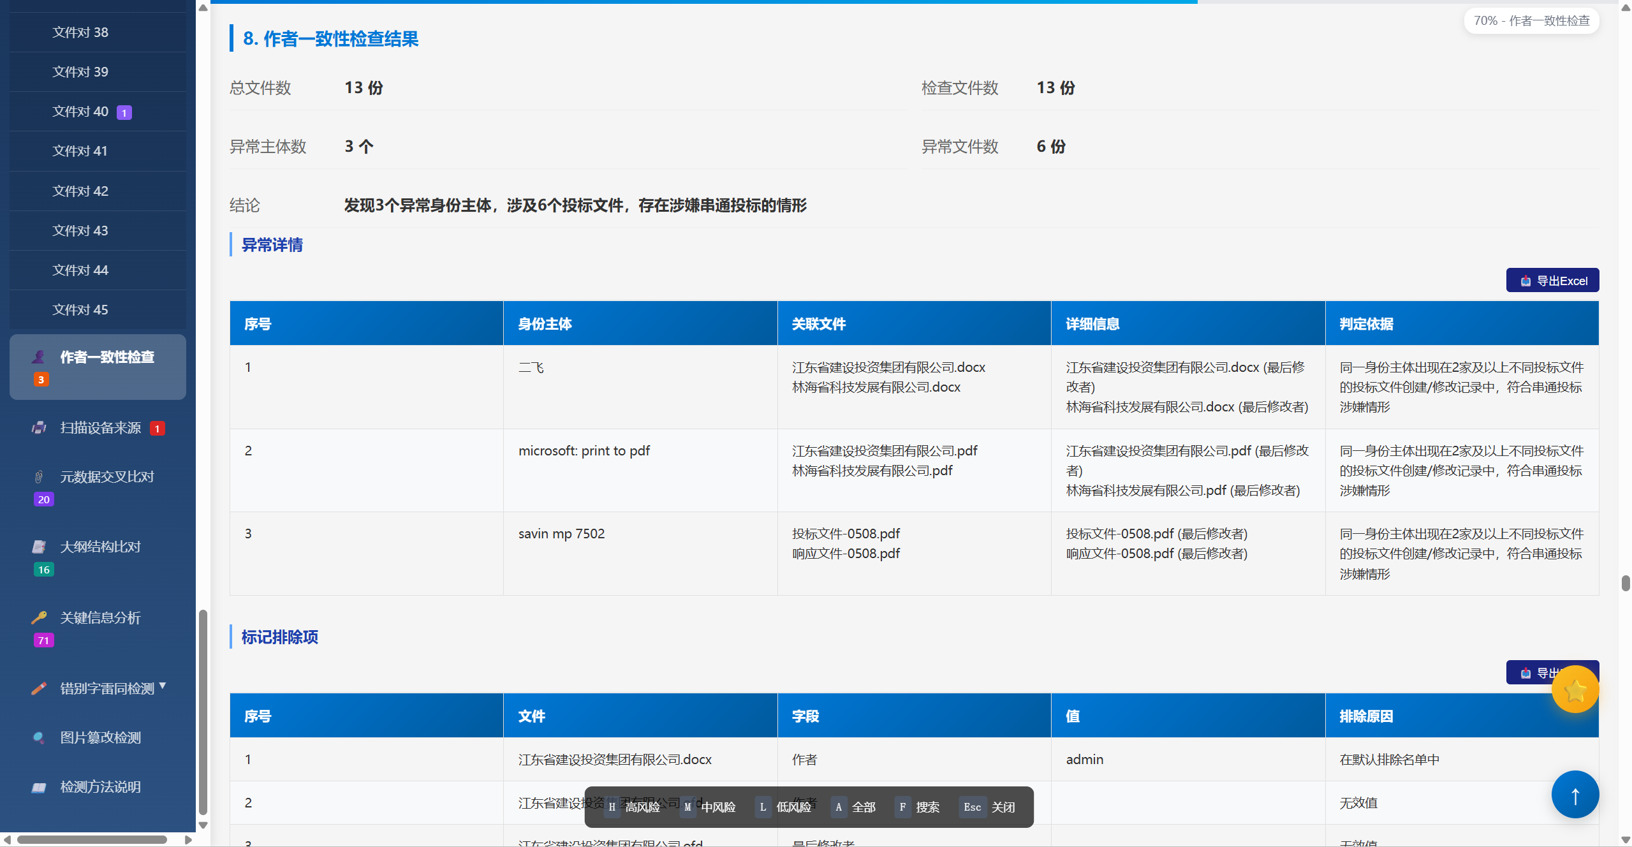This screenshot has width=1632, height=847.
Task: Click the 排除原因 column header
Action: (x=1462, y=716)
